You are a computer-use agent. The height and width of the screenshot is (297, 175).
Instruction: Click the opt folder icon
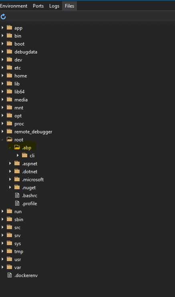(9, 115)
